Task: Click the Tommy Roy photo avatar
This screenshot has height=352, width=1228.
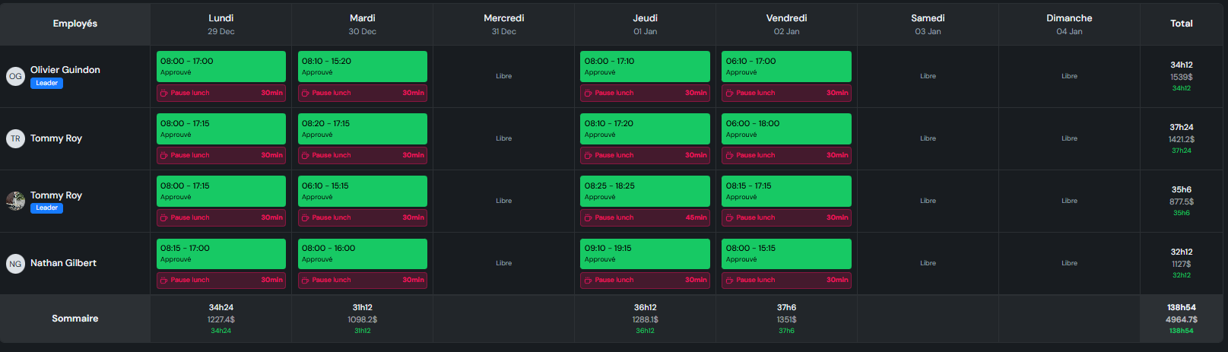Action: [15, 201]
